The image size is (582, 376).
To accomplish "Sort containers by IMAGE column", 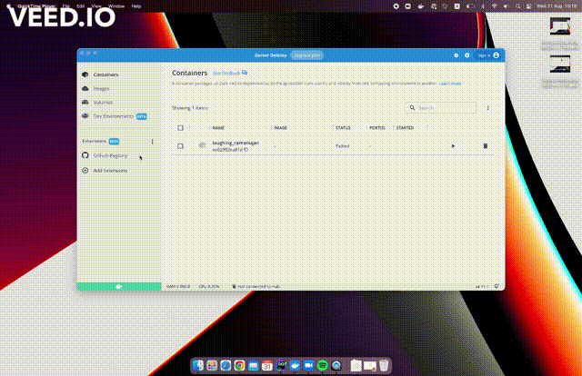I will pyautogui.click(x=281, y=128).
